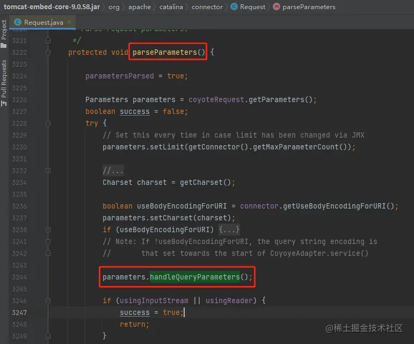Click the Pull Requests icon in sidebar
This screenshot has height=344, width=414.
[4, 103]
